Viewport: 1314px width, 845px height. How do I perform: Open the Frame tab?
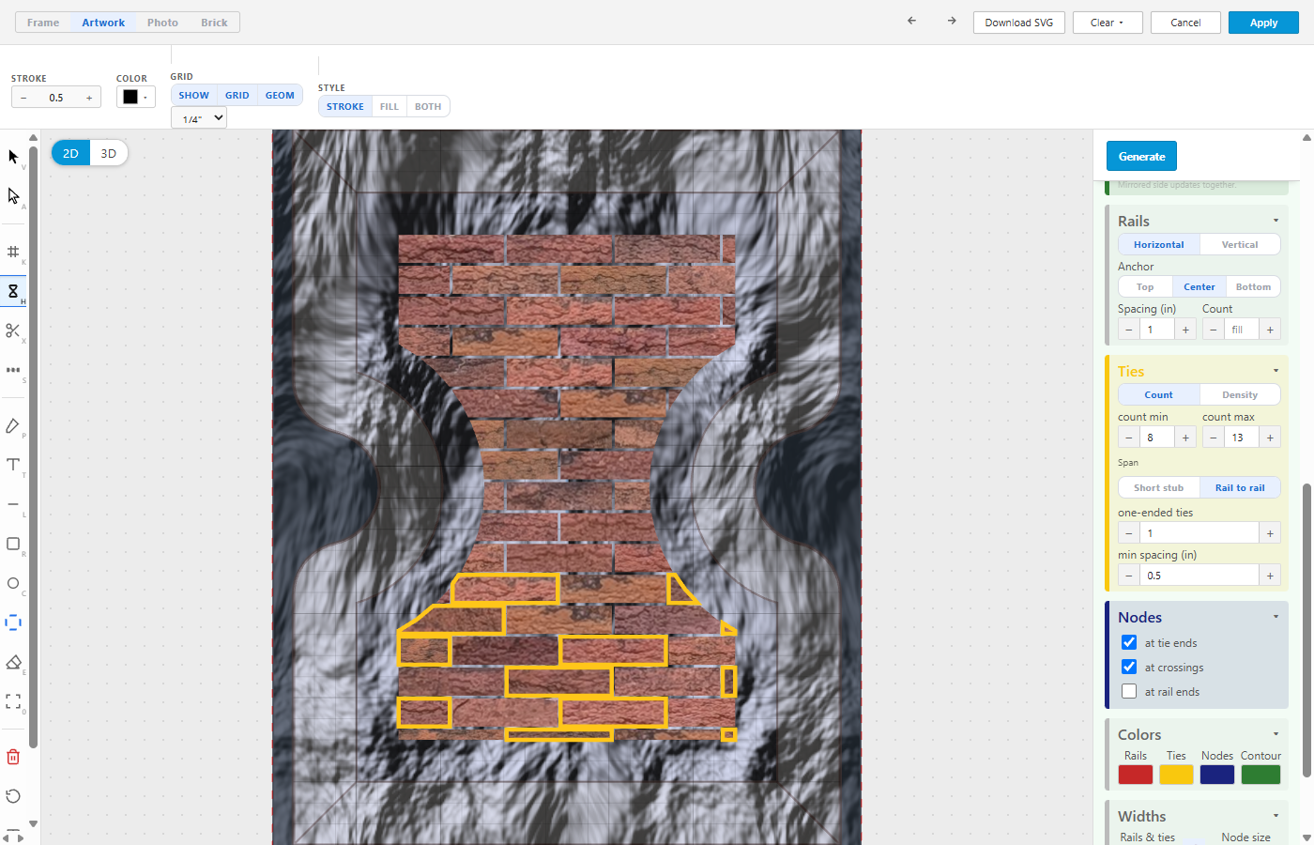point(43,23)
